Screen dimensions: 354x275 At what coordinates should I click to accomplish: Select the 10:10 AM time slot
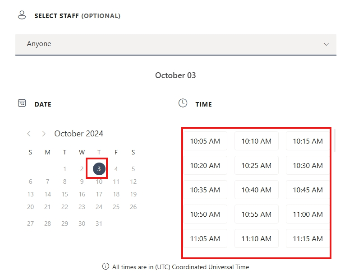(x=257, y=141)
